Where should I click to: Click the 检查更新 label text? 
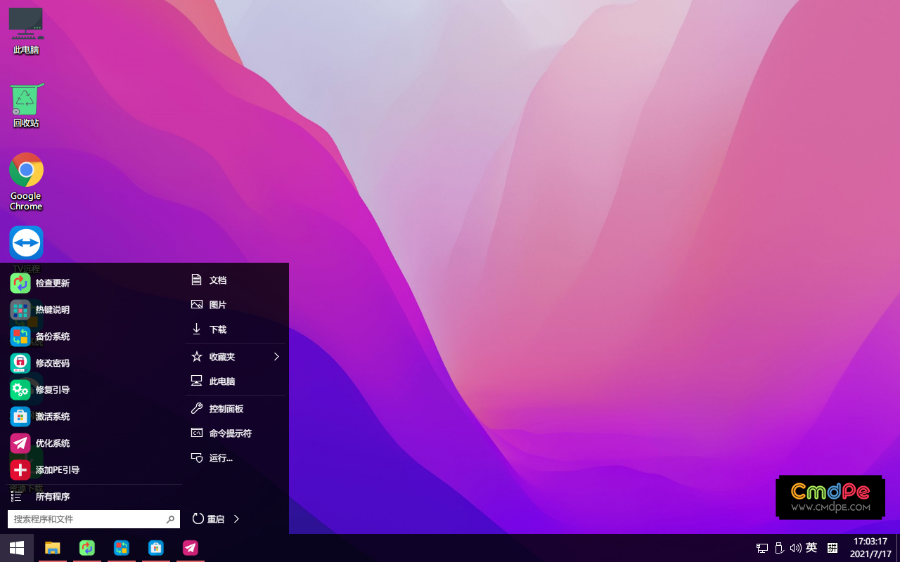53,283
